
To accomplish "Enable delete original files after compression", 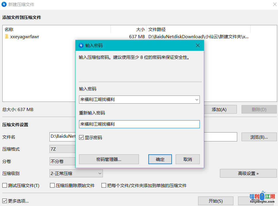I will click(x=52, y=186).
